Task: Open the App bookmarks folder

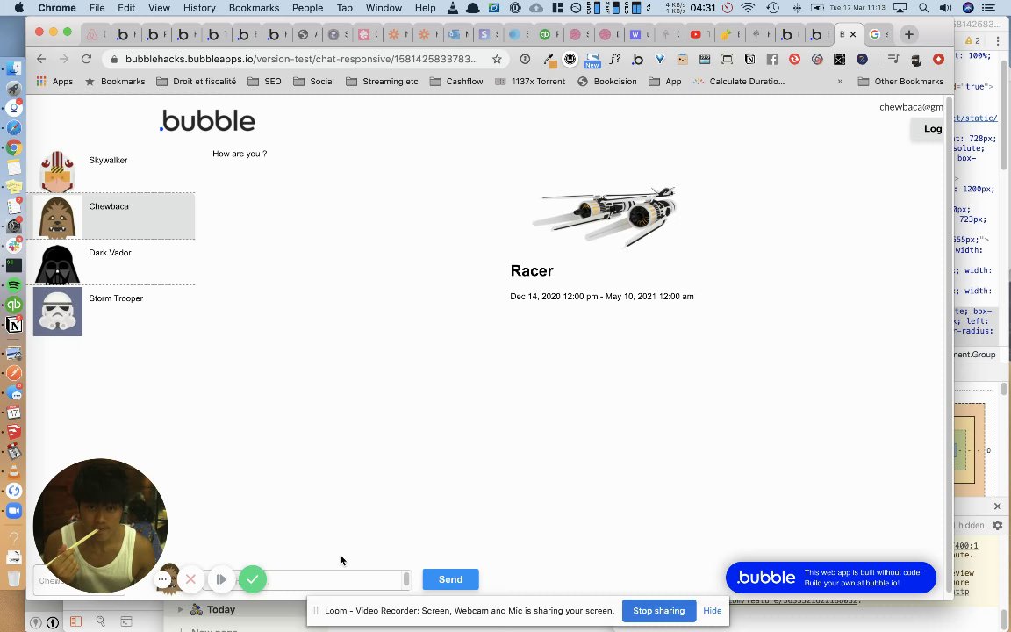Action: tap(664, 82)
